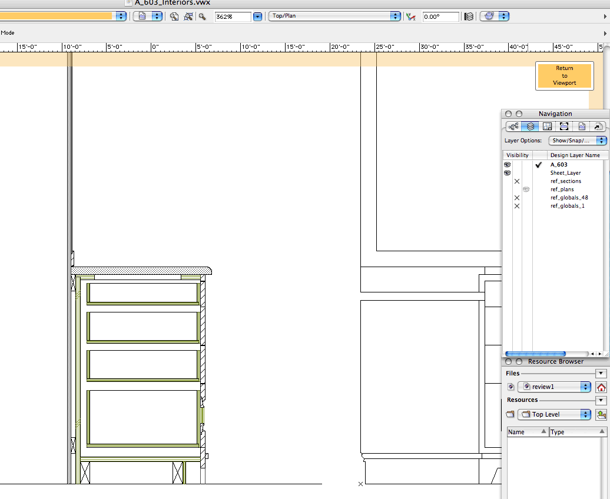Select the ref_globals_1 layer row

tap(567, 206)
